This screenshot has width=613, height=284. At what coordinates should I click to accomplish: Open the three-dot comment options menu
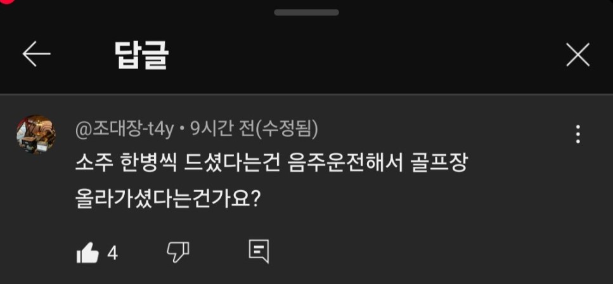click(578, 134)
